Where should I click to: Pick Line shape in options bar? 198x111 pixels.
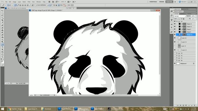30,5
